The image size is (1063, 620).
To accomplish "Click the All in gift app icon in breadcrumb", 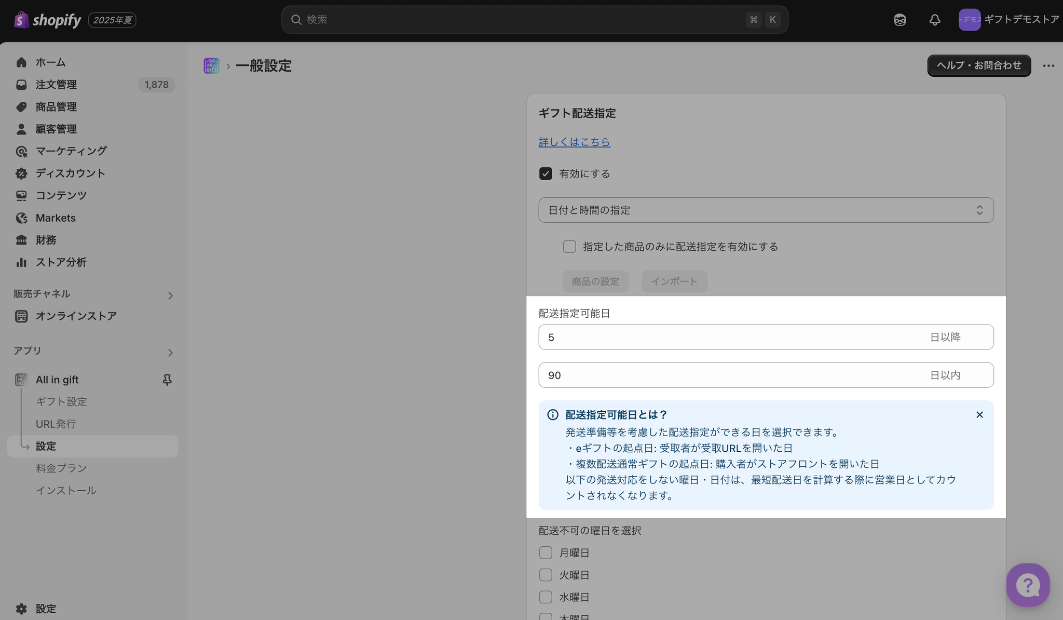I will (211, 65).
